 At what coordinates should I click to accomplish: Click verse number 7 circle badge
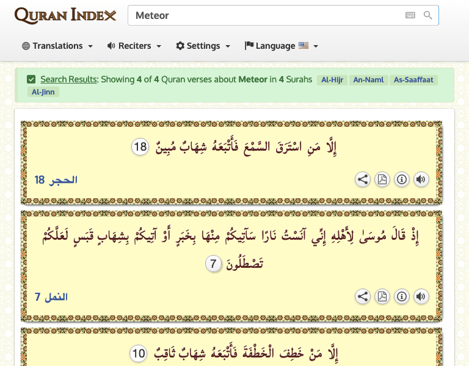213,264
